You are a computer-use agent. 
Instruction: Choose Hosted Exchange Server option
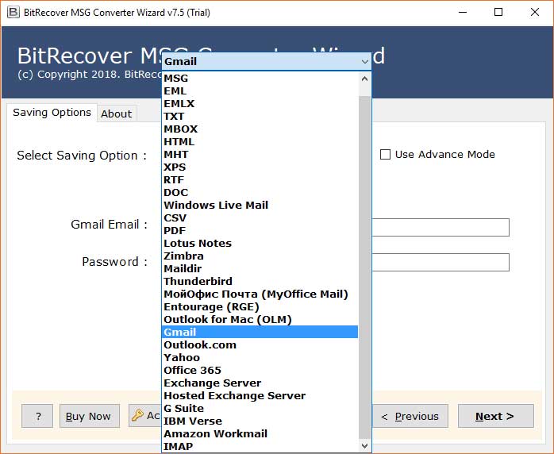click(x=260, y=396)
